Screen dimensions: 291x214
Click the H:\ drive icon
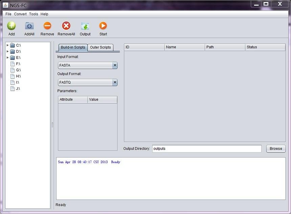click(x=12, y=76)
